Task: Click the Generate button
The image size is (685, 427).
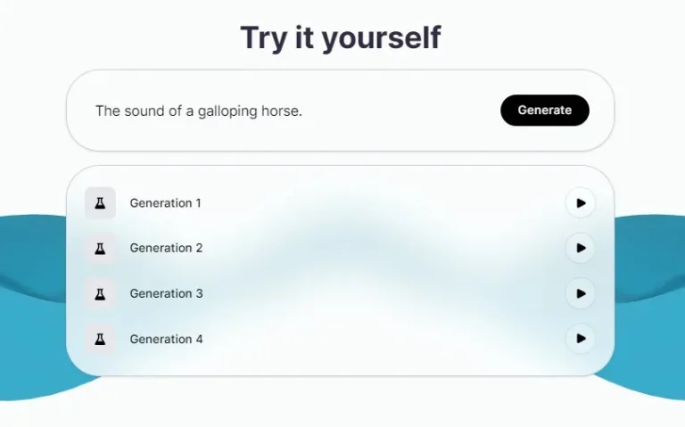Action: [x=544, y=111]
